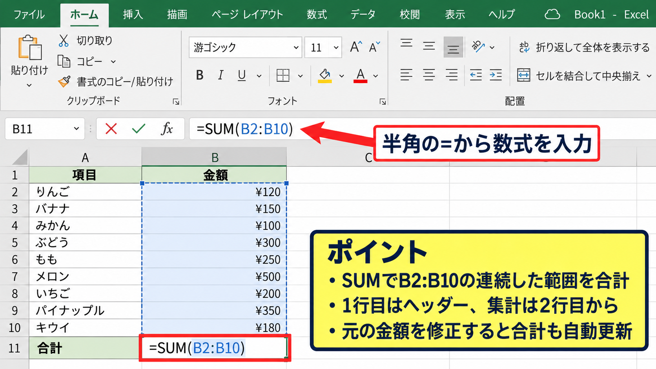Cancel formula entry with red X
656x369 pixels.
(111, 129)
